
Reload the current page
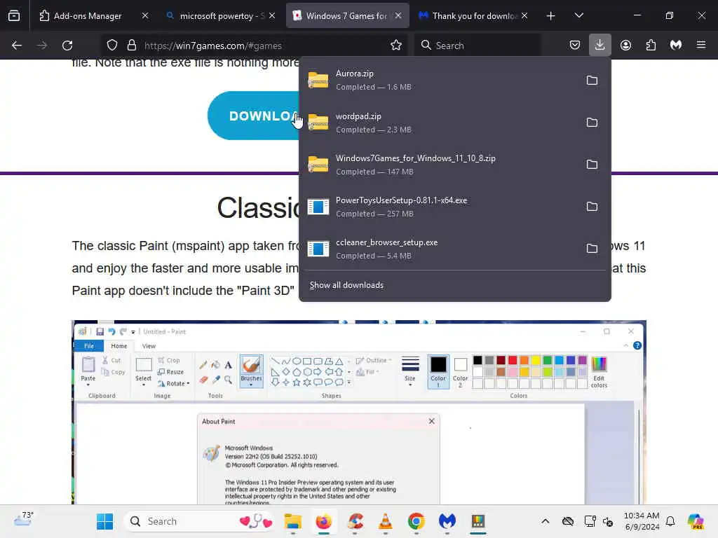(x=67, y=46)
